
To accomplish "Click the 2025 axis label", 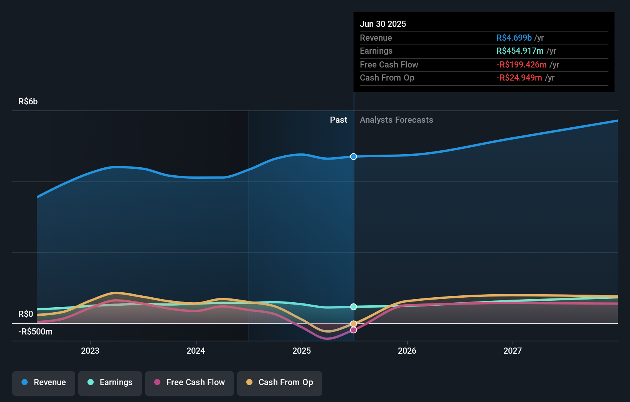I will [x=302, y=350].
